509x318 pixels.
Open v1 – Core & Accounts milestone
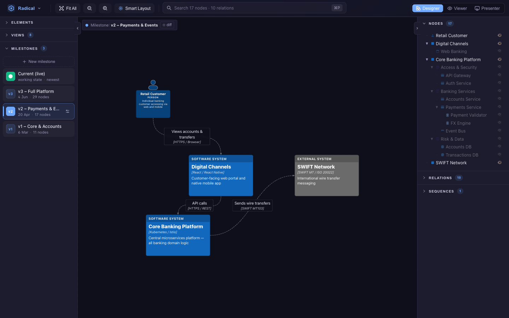pyautogui.click(x=39, y=129)
